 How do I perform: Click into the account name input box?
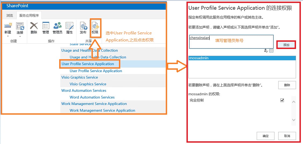(231, 41)
